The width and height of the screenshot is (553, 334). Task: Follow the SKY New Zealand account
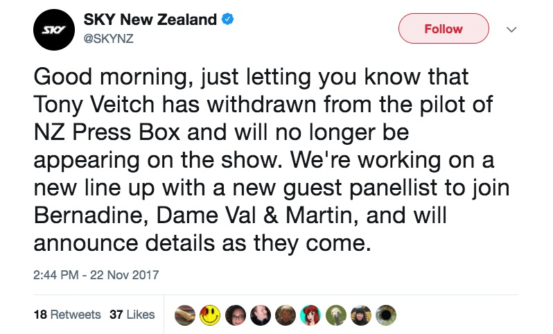(443, 29)
